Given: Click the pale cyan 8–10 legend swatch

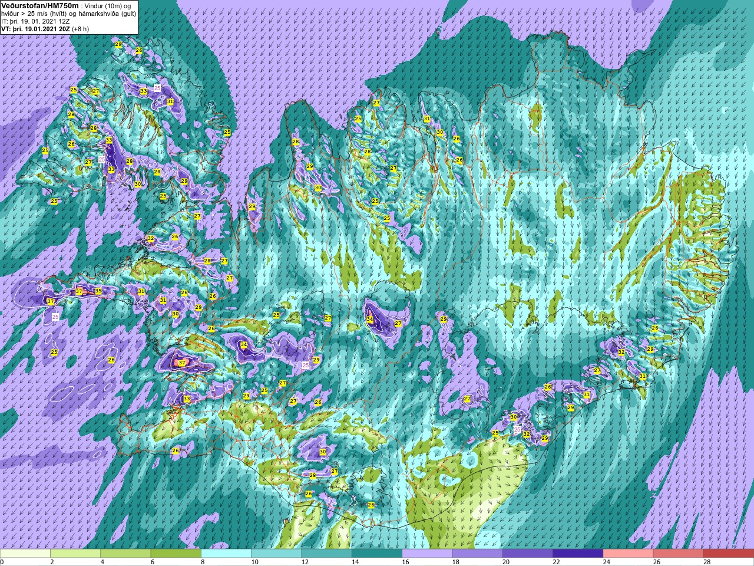Looking at the screenshot, I should click(x=226, y=554).
